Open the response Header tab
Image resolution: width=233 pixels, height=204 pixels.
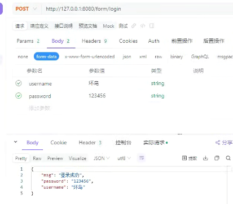pyautogui.click(x=90, y=143)
